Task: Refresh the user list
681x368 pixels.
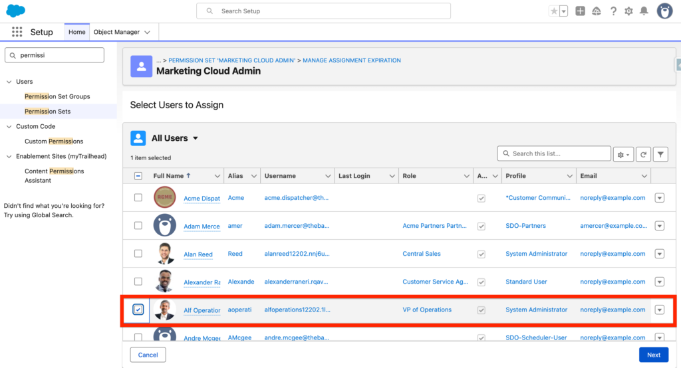Action: [643, 154]
